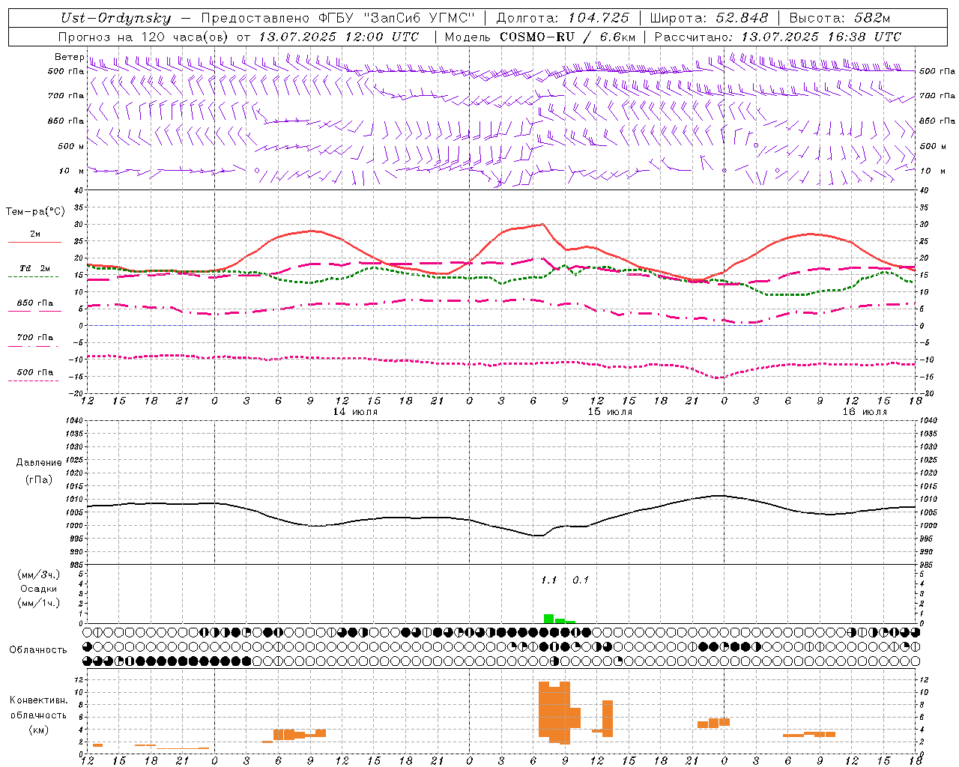
Task: Click the '(км)' convective cloud unit
Action: (x=39, y=730)
